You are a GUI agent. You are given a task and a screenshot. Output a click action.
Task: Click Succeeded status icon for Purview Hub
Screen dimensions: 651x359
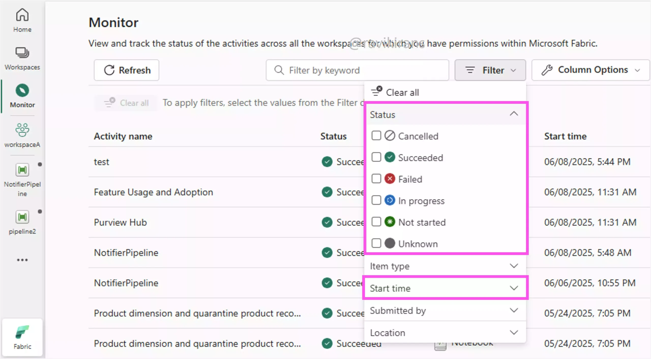pyautogui.click(x=327, y=222)
